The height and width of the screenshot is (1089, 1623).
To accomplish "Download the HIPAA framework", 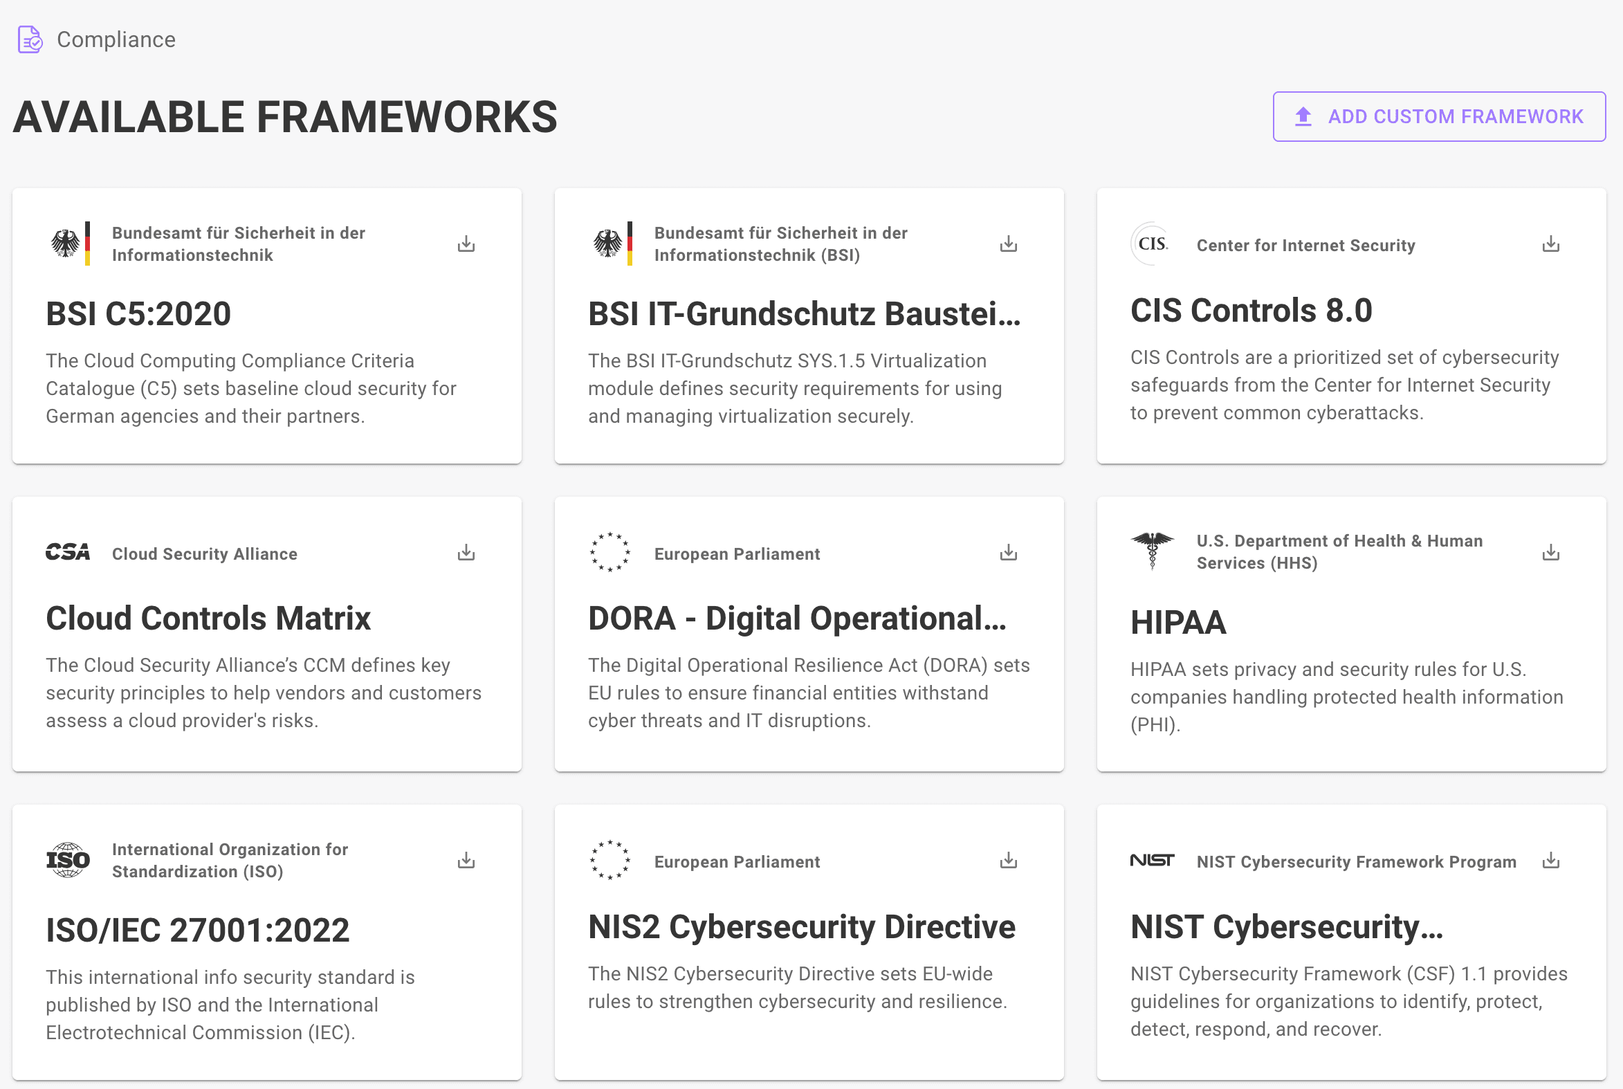I will pyautogui.click(x=1551, y=552).
